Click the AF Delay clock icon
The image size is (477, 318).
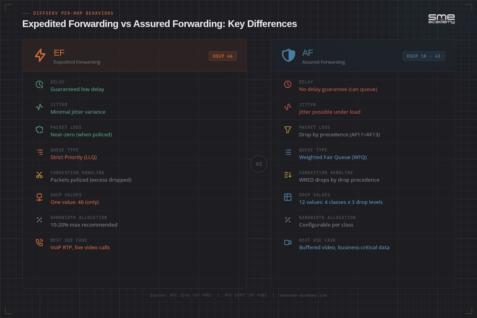(x=288, y=84)
